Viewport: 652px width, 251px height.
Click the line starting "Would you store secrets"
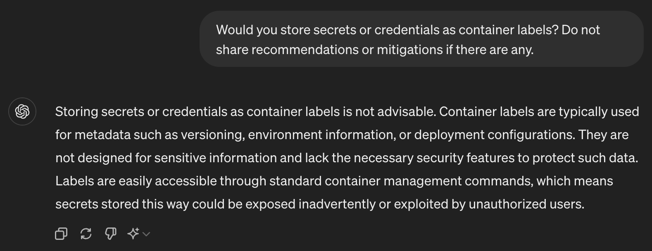point(407,30)
